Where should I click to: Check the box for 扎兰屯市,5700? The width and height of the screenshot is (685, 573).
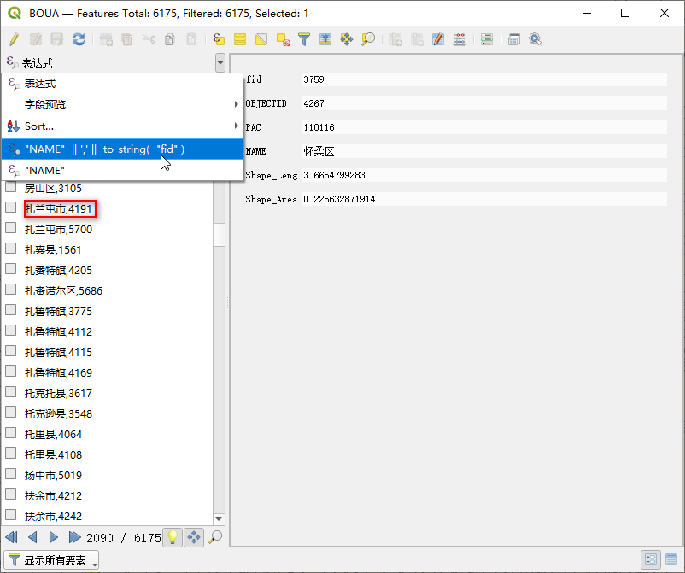11,228
